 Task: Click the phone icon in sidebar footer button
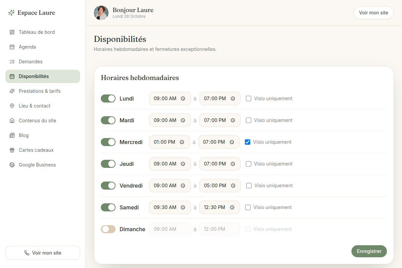click(x=27, y=253)
